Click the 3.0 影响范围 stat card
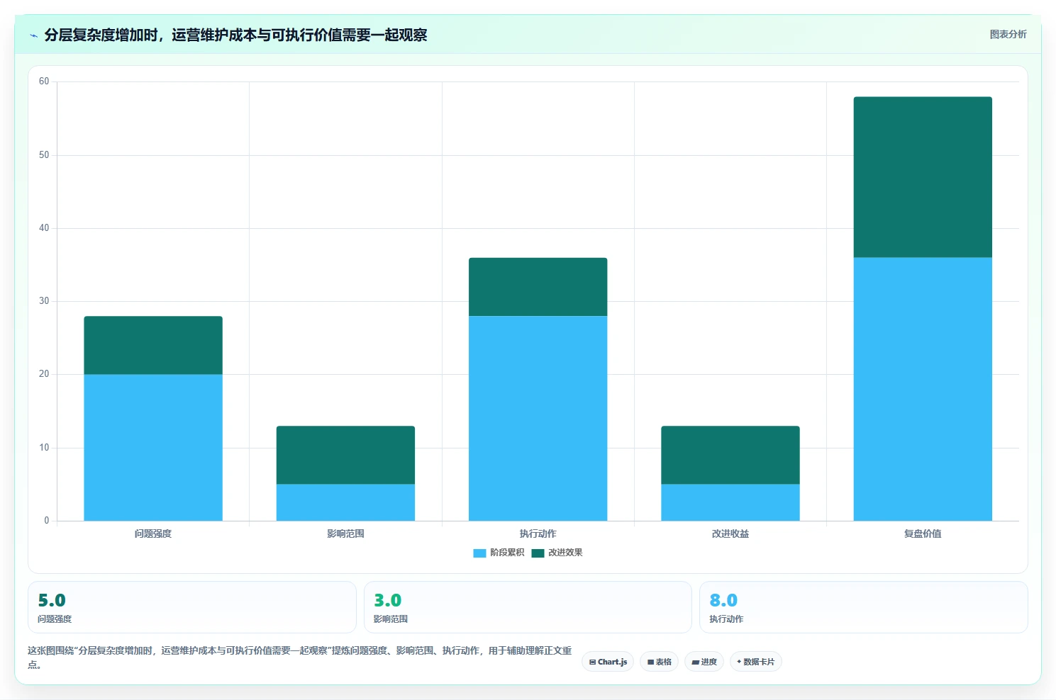Viewport: 1056px width, 700px height. (528, 607)
